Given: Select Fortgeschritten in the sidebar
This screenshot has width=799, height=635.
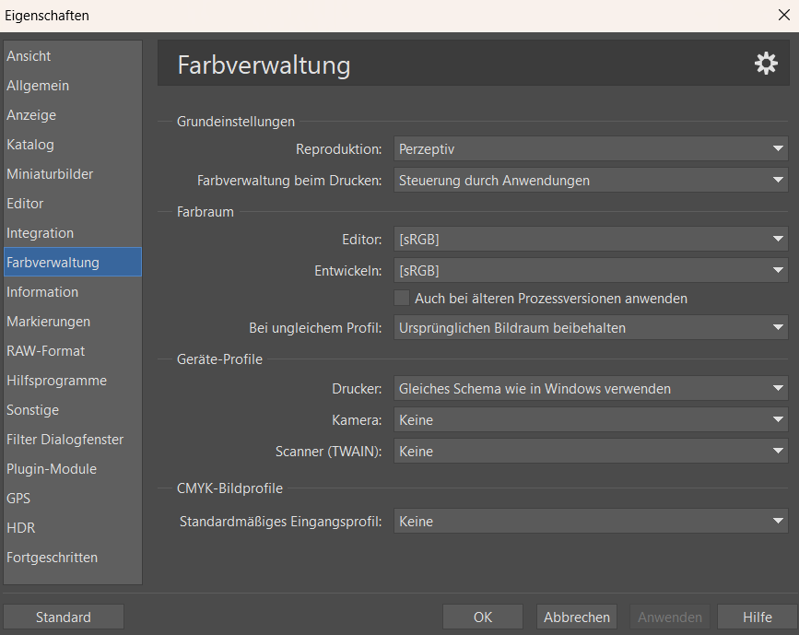Looking at the screenshot, I should tap(73, 558).
